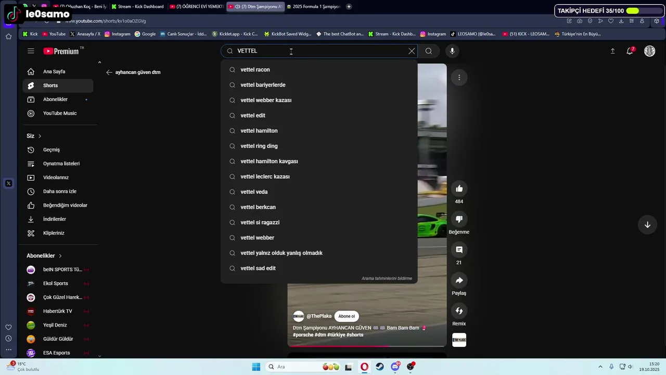Open Ekol Sports subscription channel
666x375 pixels.
click(x=58, y=283)
